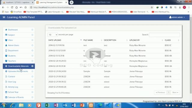Viewport: 192px width, 108px height.
Task: Click the Calendar of Events sidebar link
Action: click(x=19, y=97)
